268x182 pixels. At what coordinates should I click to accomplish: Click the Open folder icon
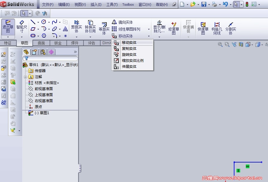pyautogui.click(x=193, y=4)
